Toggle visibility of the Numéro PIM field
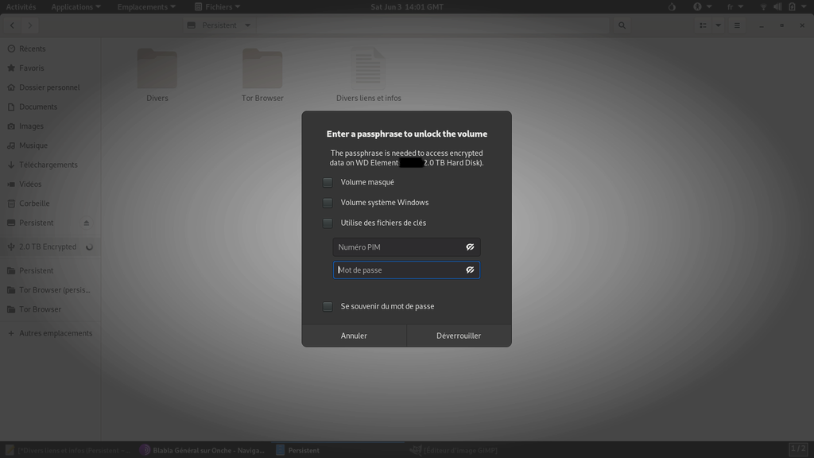This screenshot has height=458, width=814. 470,247
